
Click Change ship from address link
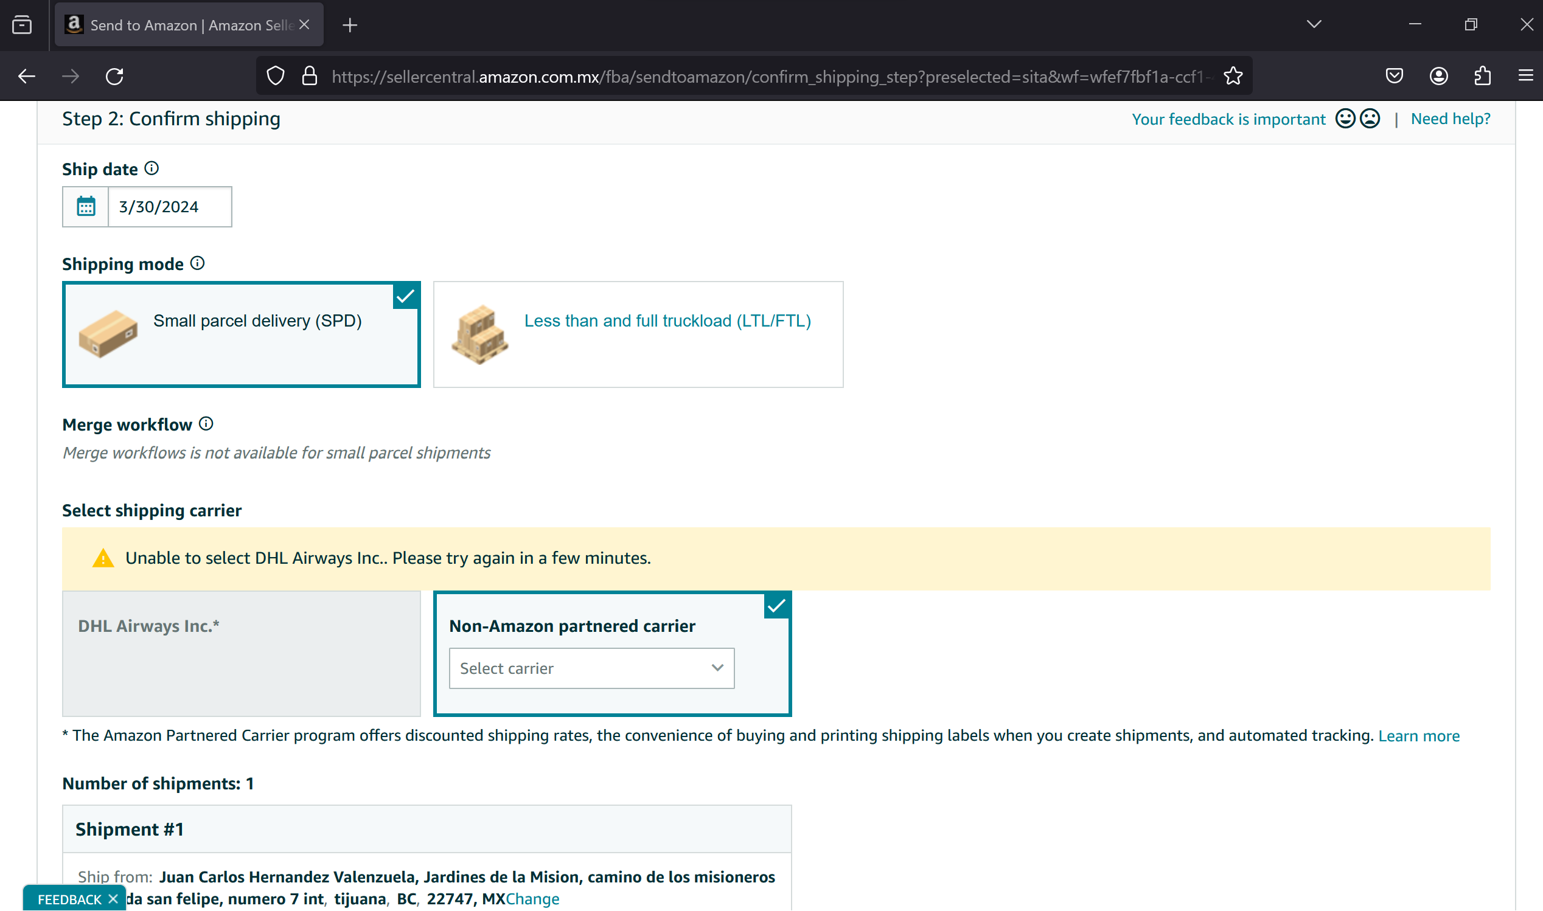pos(532,899)
